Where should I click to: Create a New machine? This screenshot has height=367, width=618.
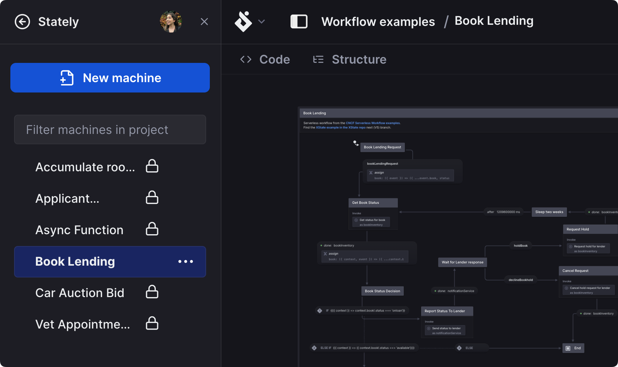click(x=110, y=78)
